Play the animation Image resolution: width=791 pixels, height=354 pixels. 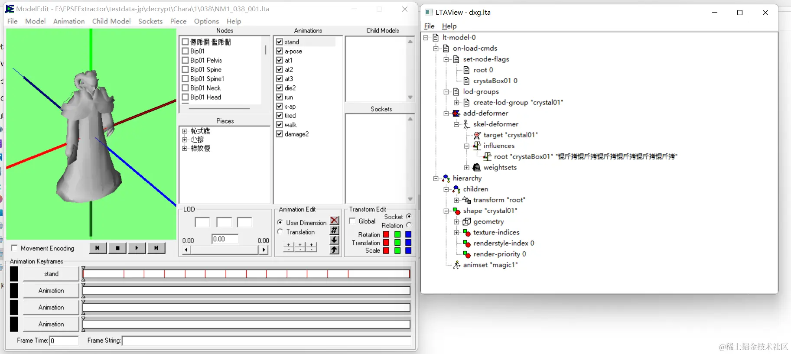point(137,248)
